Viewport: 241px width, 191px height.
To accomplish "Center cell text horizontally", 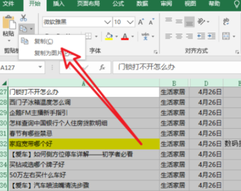I will (x=179, y=36).
